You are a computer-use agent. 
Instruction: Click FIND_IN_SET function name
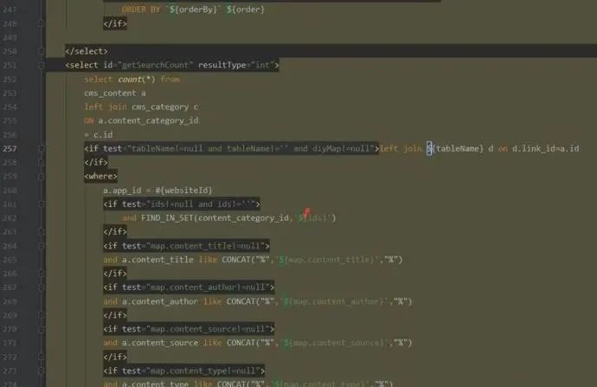[x=167, y=218]
